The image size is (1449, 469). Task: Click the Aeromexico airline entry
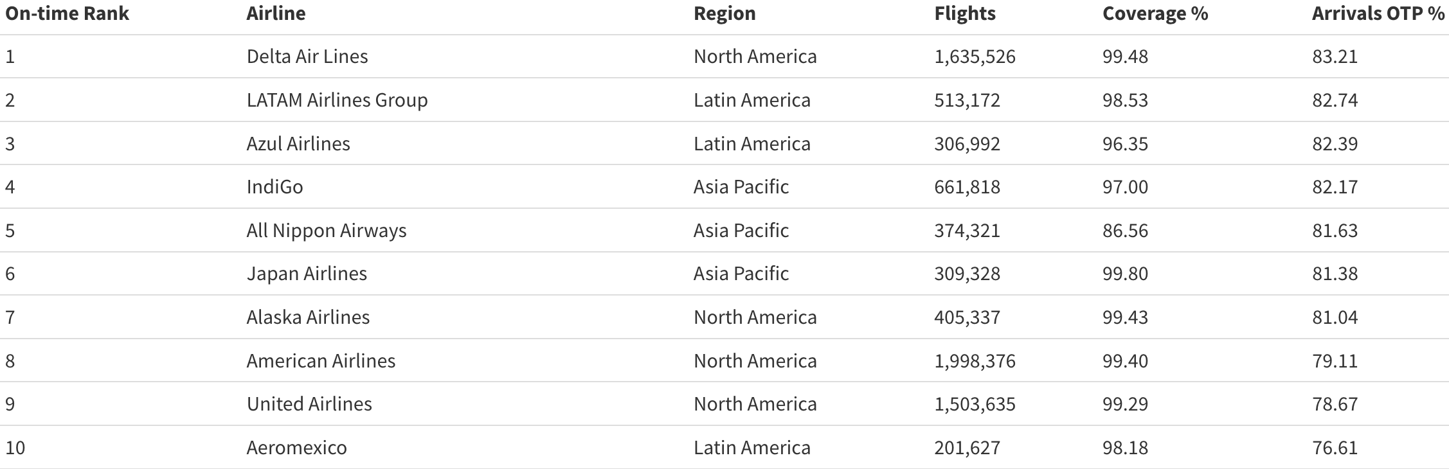[x=296, y=448]
